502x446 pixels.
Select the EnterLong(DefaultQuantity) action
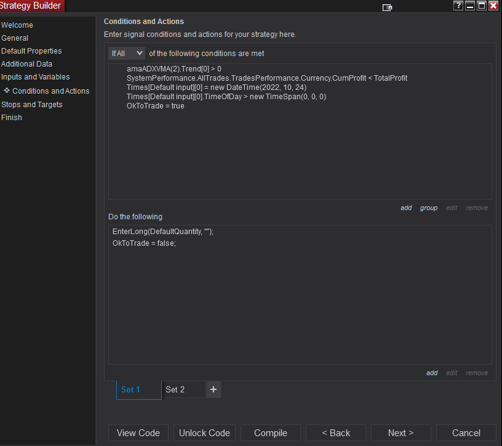(162, 232)
